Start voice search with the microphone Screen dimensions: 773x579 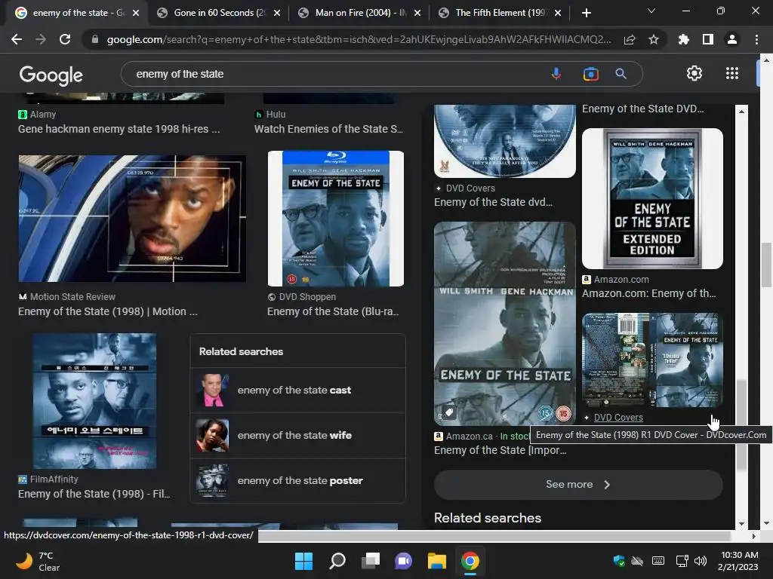point(556,74)
